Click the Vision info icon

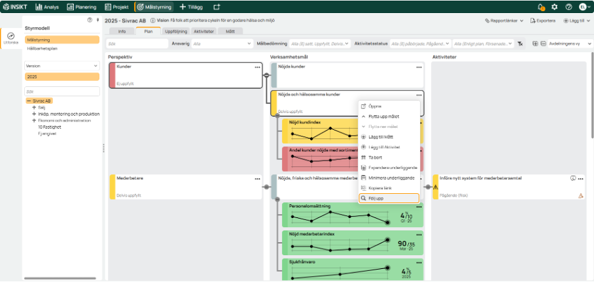tap(152, 21)
